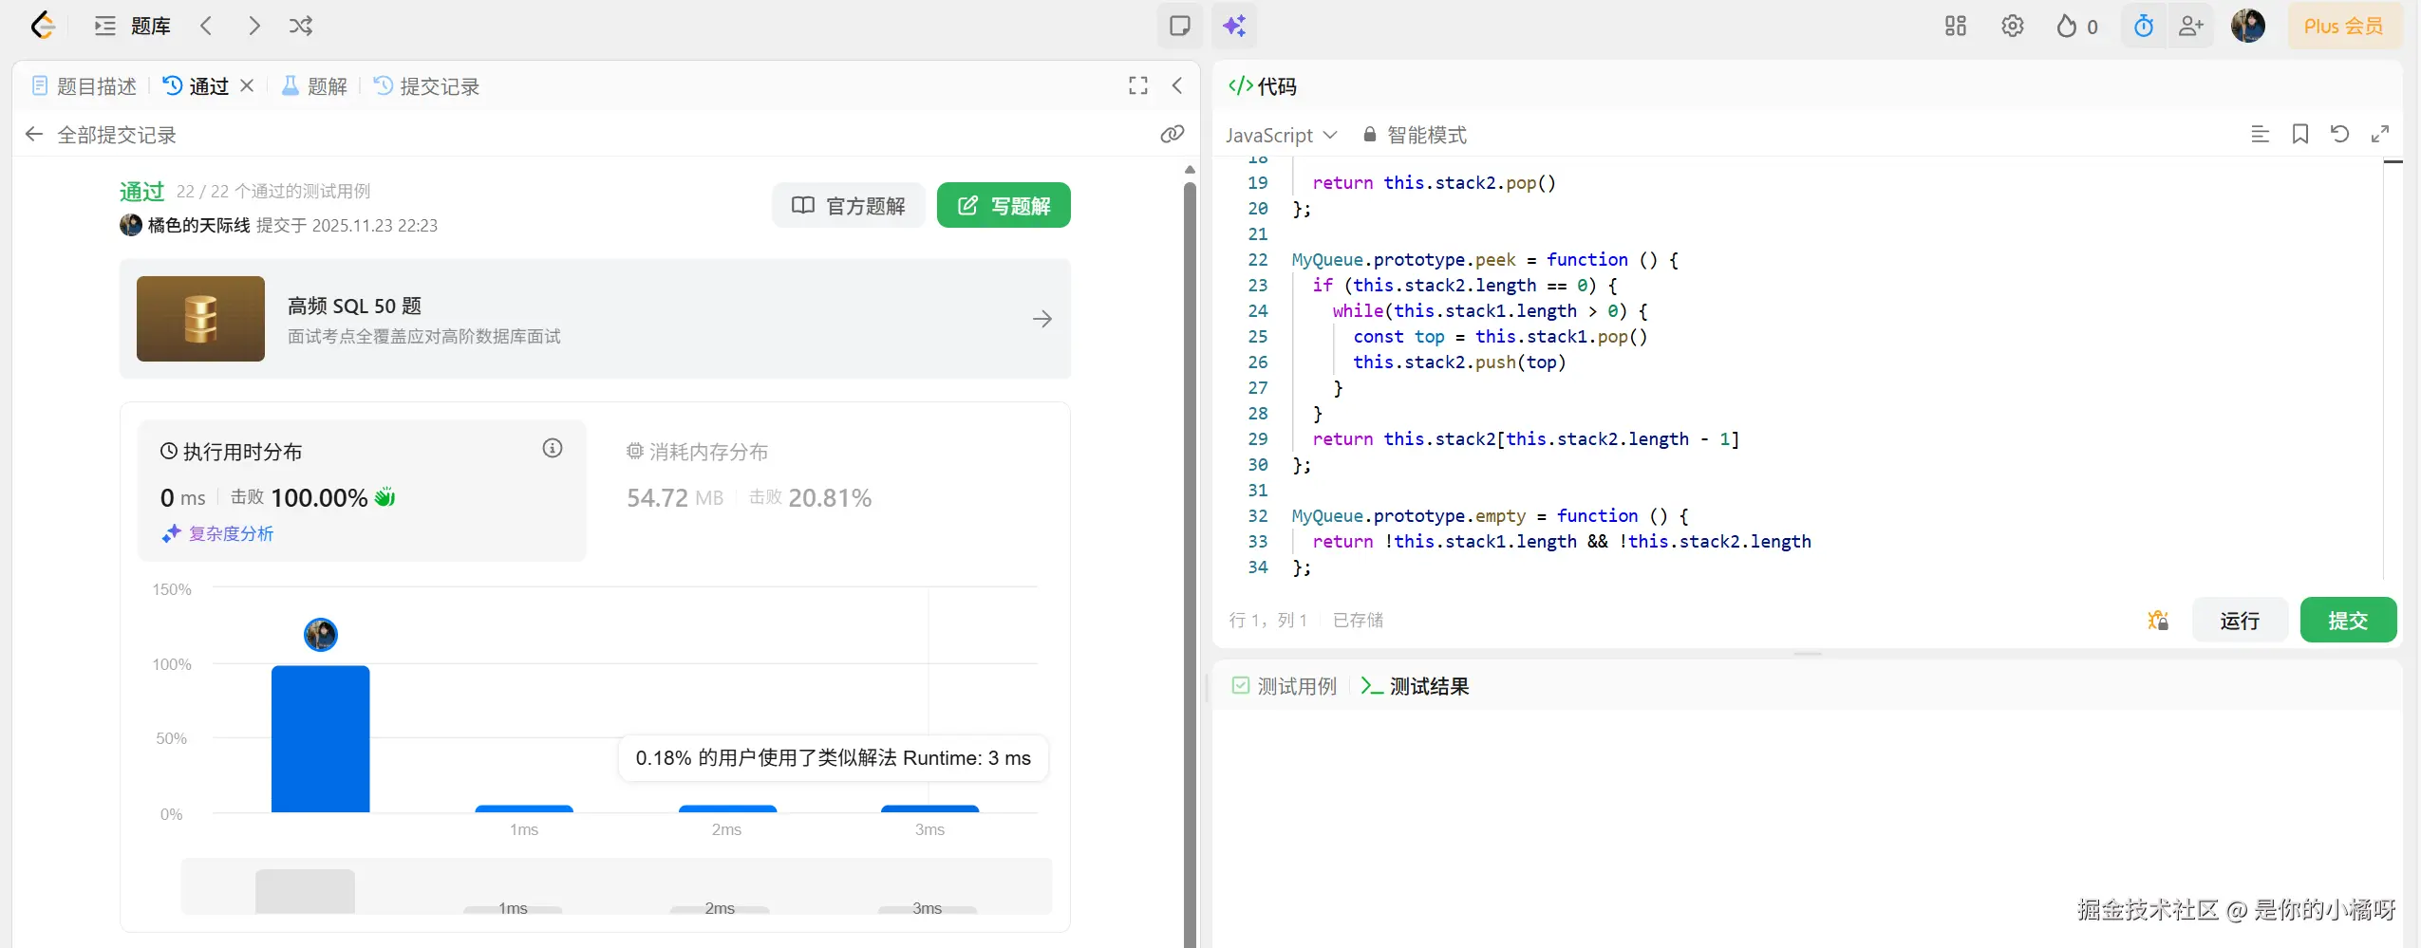Click the 提交 submit button
This screenshot has height=948, width=2421.
point(2351,620)
